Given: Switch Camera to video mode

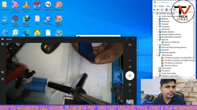Looking at the screenshot, I should [x=130, y=67].
